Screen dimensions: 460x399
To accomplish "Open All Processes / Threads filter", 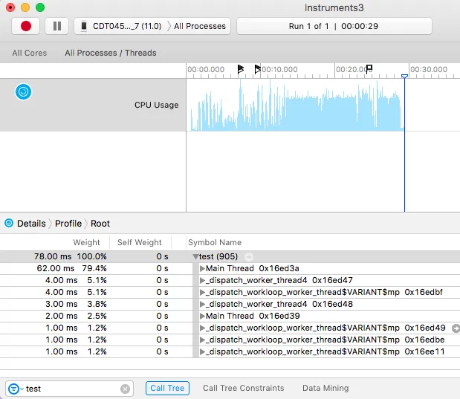I will 111,53.
